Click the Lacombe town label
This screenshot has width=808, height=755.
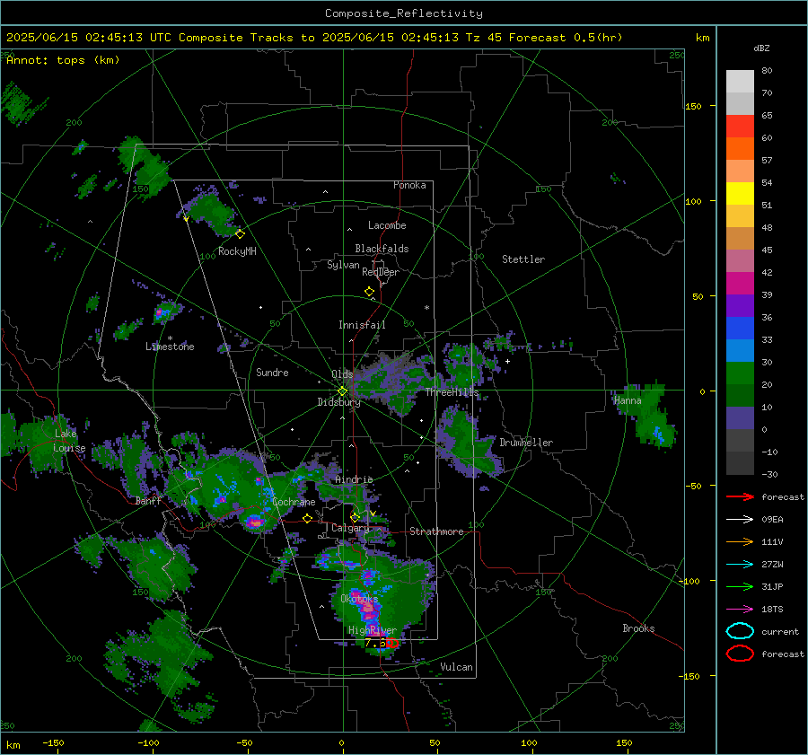click(x=387, y=225)
